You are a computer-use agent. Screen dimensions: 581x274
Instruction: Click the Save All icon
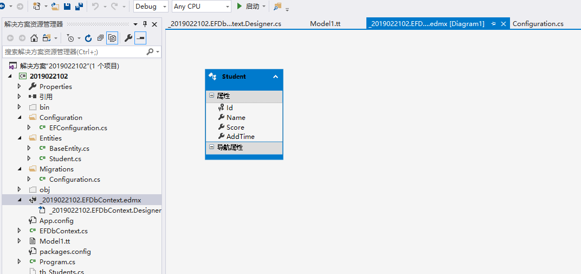[x=79, y=7]
